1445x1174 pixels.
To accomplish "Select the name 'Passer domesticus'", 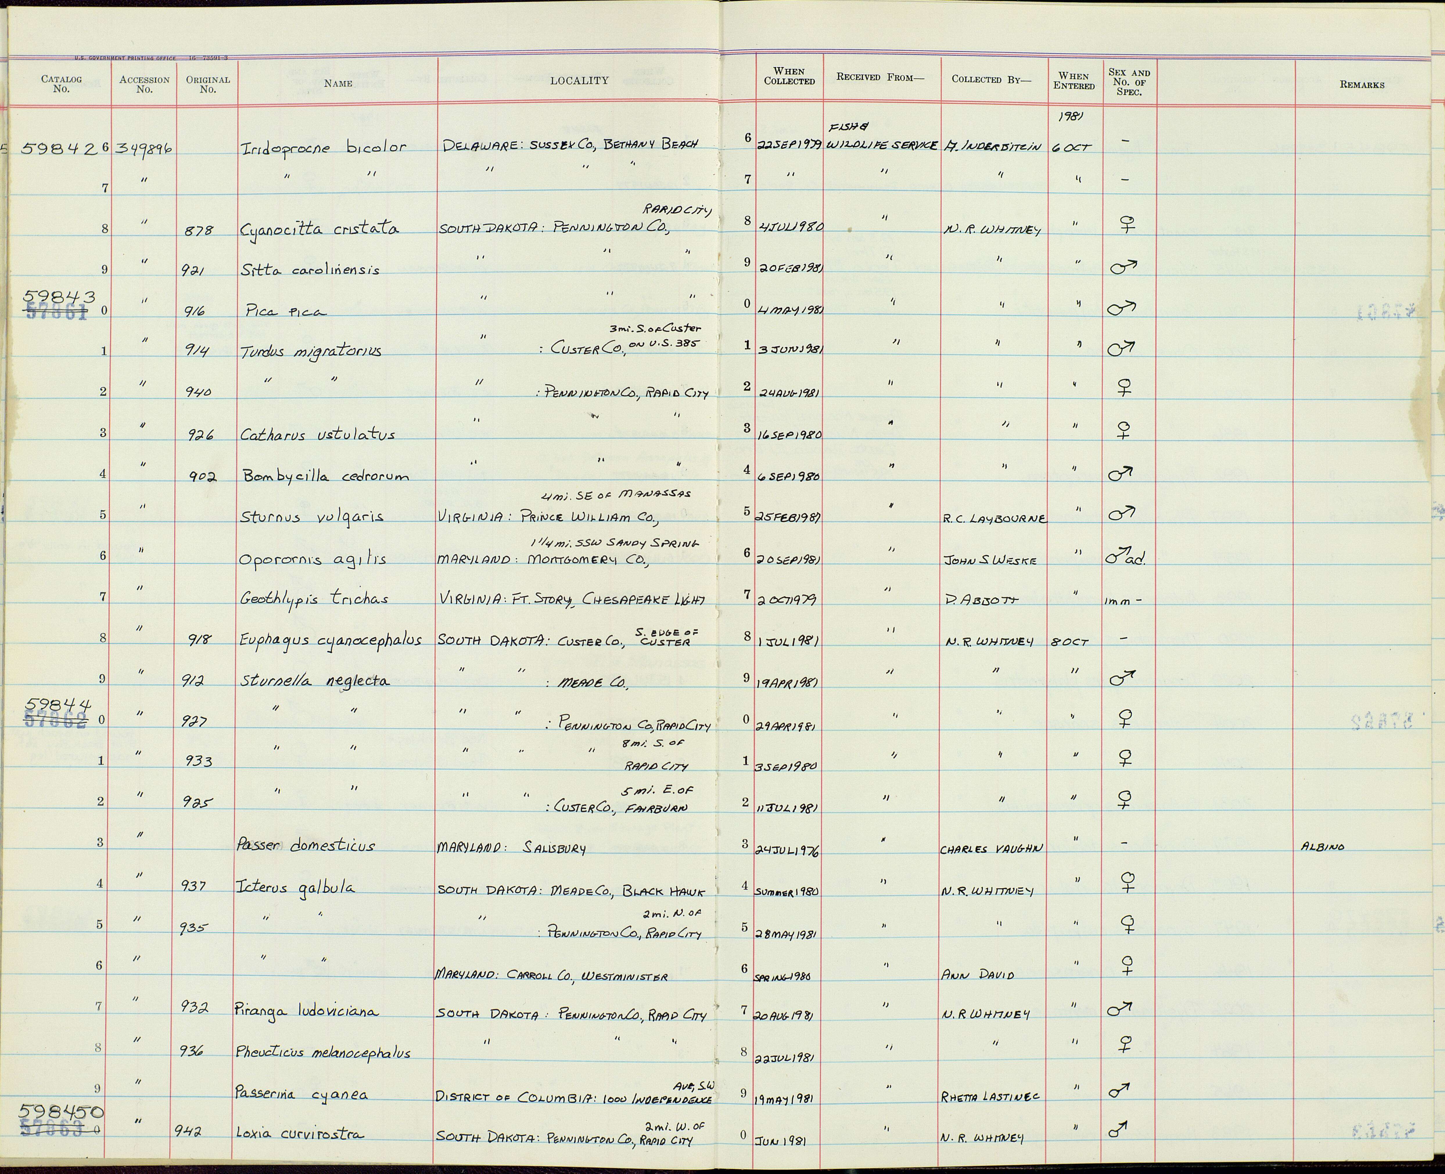I will pos(305,845).
